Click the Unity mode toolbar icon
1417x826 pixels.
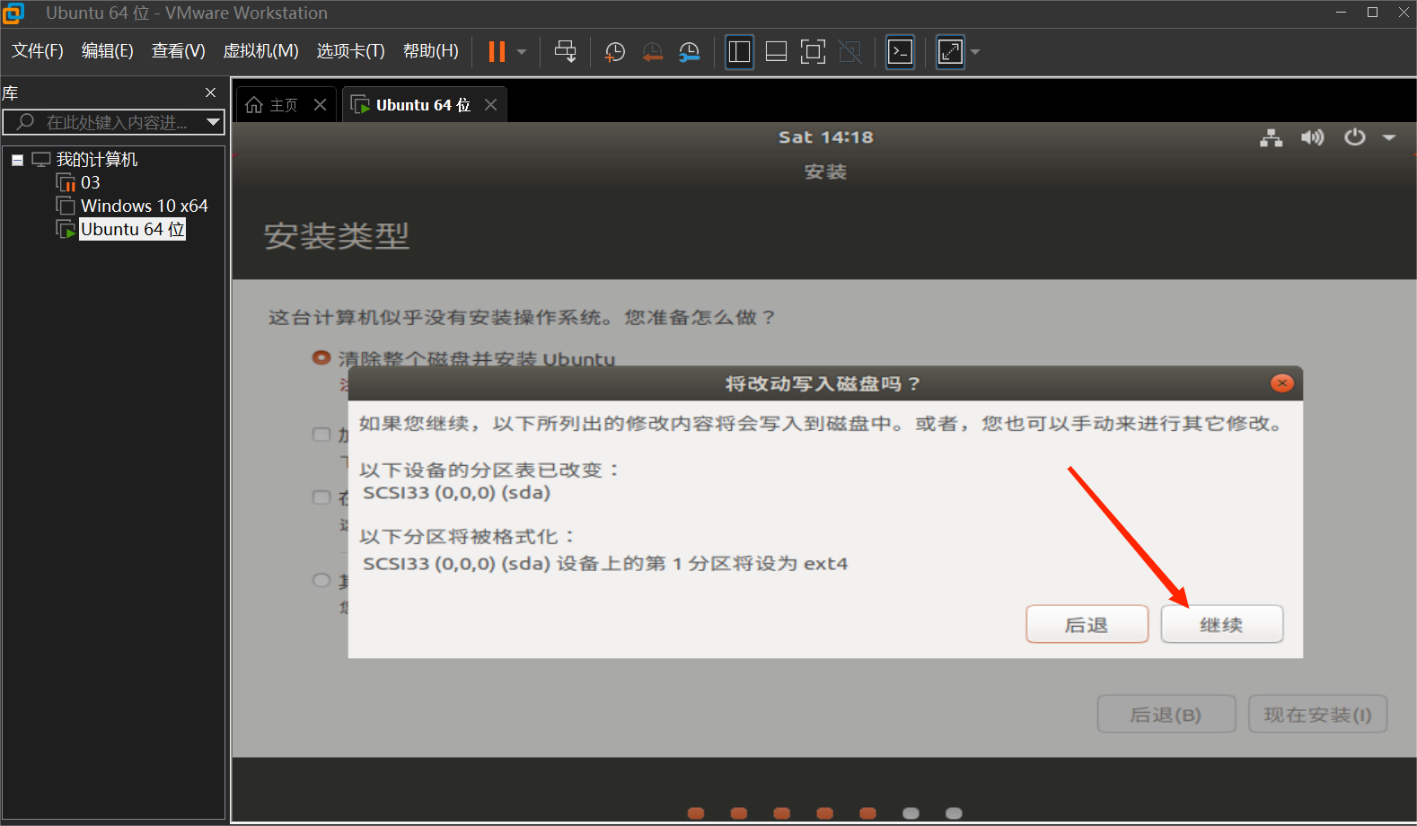pyautogui.click(x=850, y=52)
